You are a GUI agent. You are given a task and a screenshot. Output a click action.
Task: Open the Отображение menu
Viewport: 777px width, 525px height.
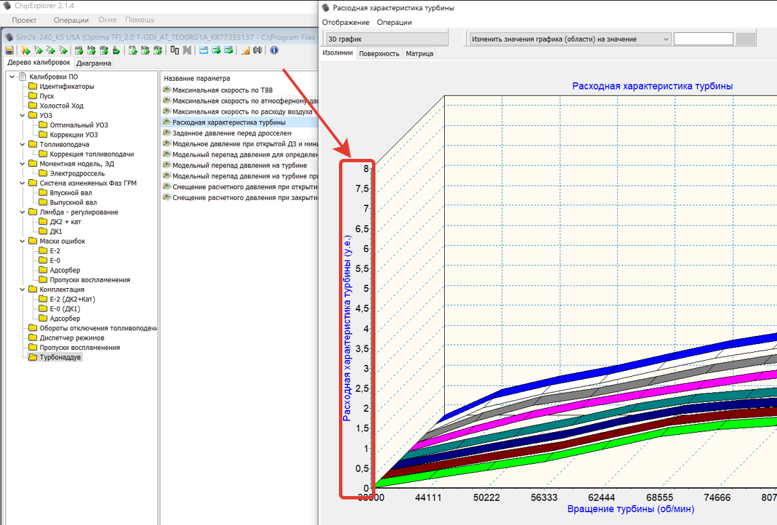coord(346,22)
